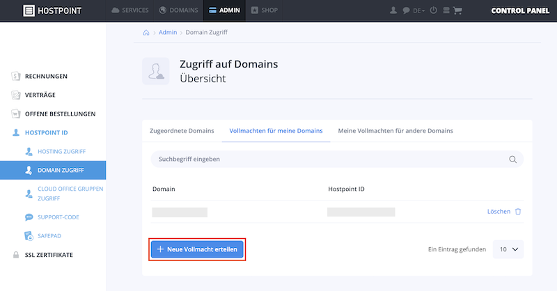Click the Domain Zugriff breadcrumb text
557x291 pixels.
(206, 32)
